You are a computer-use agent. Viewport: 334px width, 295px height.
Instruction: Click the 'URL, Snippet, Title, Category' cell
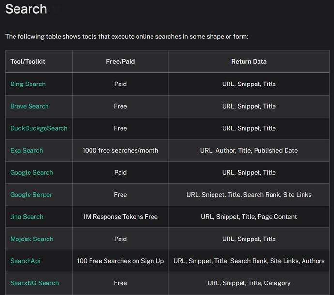(x=249, y=283)
